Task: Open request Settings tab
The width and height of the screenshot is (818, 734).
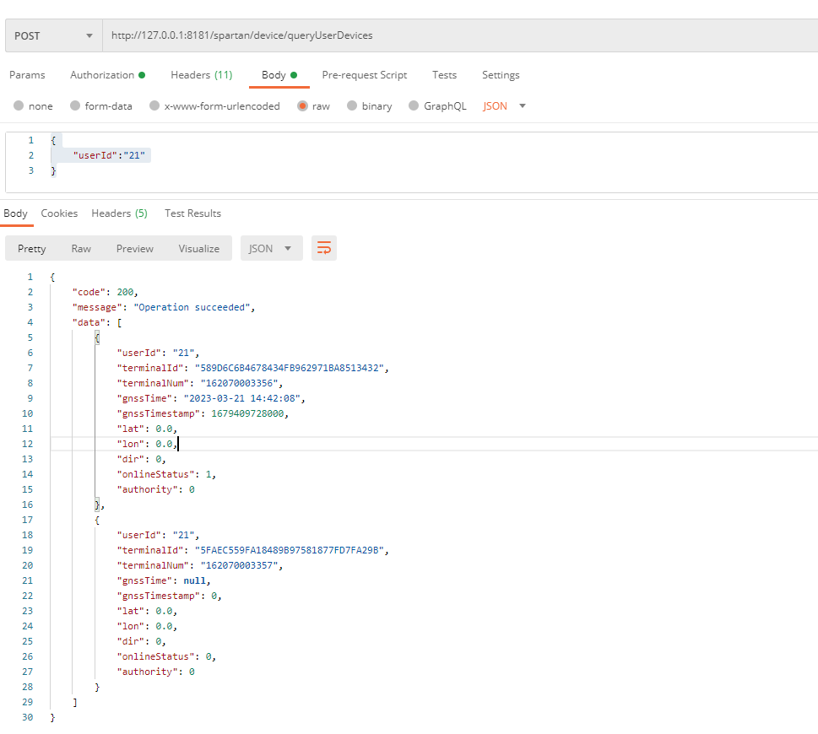Action: 501,75
